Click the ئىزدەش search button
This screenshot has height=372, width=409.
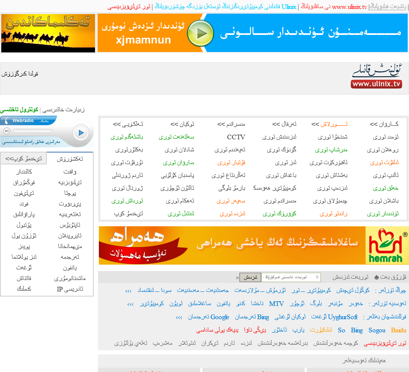(x=250, y=277)
